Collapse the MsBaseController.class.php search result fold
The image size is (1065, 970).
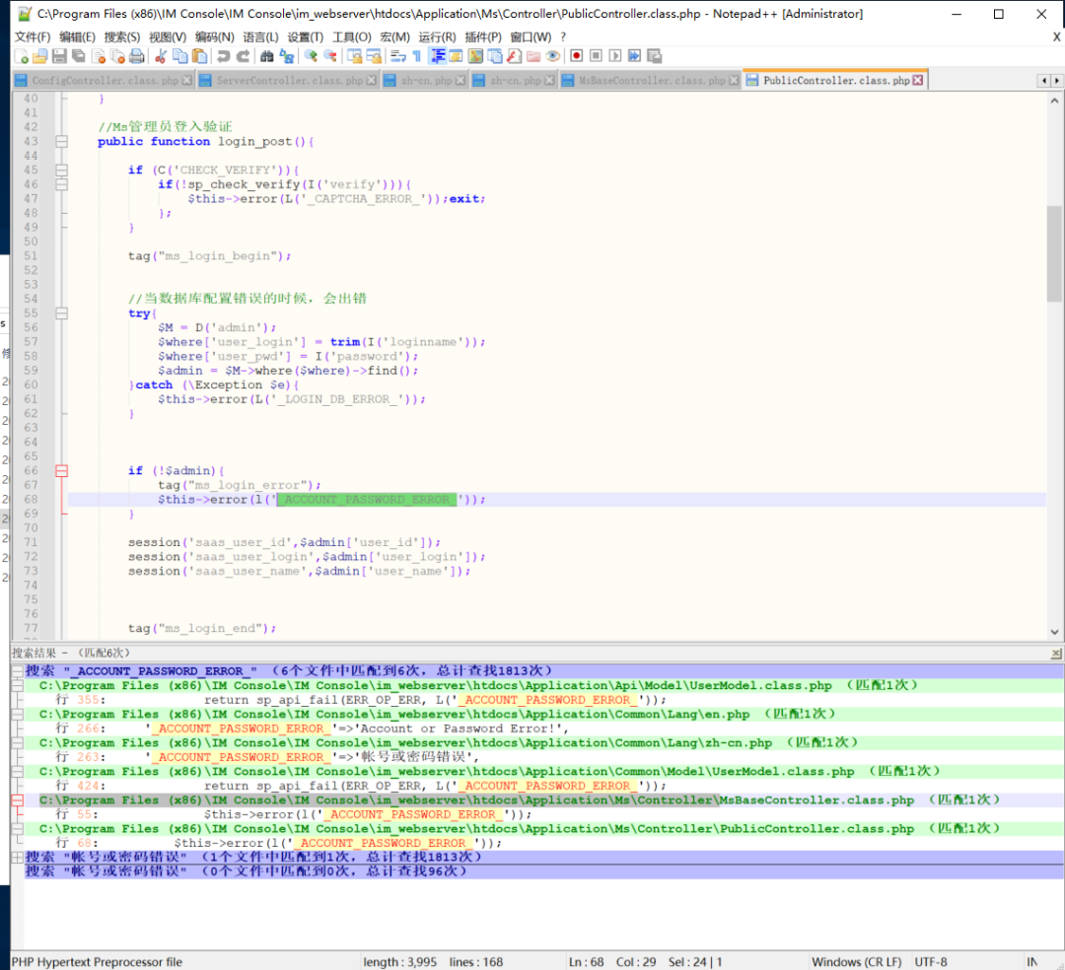[x=18, y=800]
